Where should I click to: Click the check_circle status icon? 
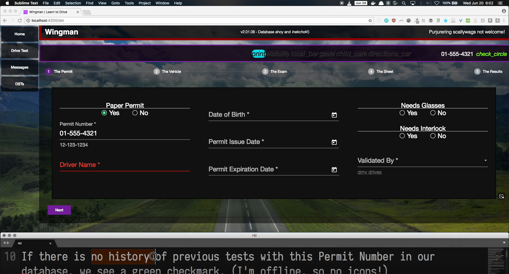click(491, 54)
